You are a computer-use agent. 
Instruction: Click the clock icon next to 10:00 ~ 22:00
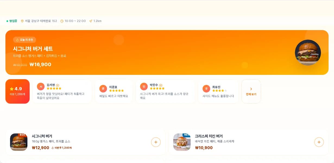(x=62, y=21)
